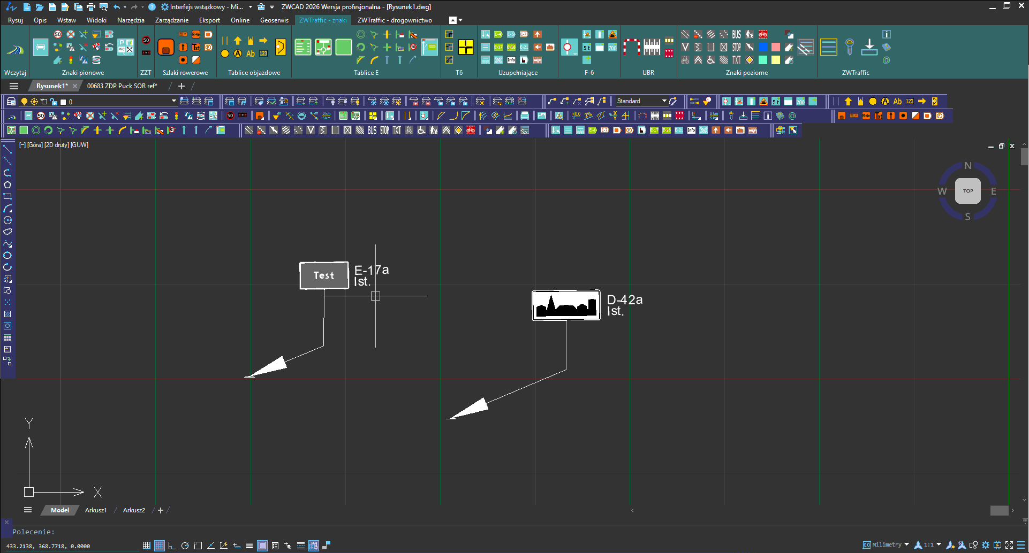Open the UBR red-white barrier icon
This screenshot has height=553, width=1029.
click(632, 47)
